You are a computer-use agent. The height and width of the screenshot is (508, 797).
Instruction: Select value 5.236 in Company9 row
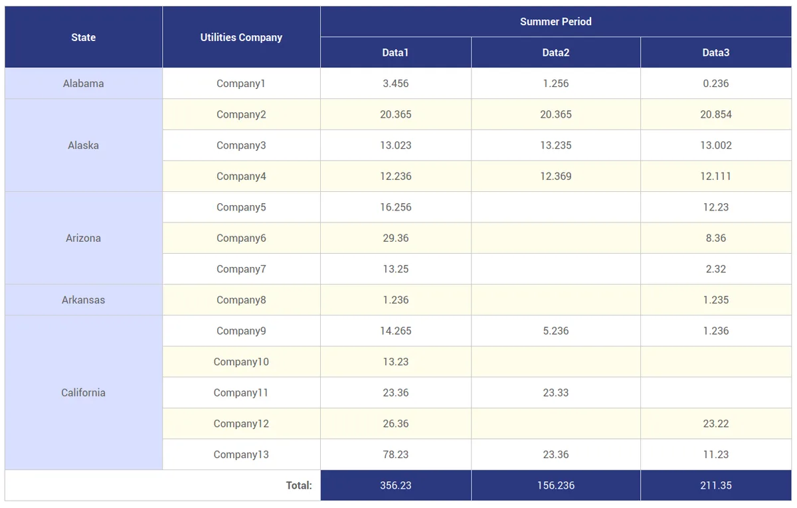point(556,331)
